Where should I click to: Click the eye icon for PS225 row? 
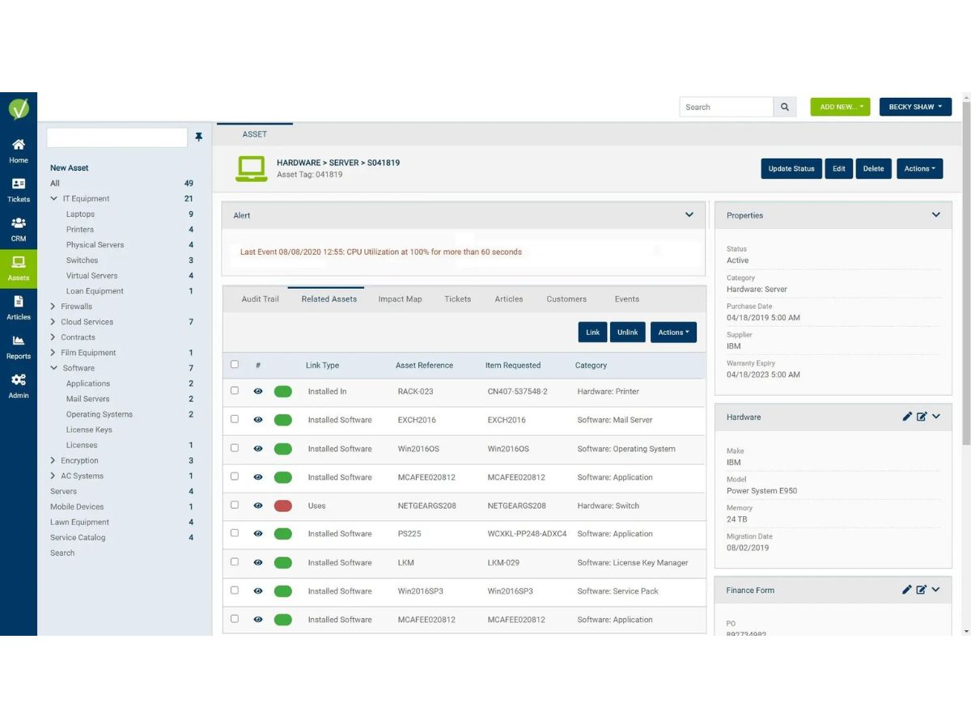coord(258,534)
